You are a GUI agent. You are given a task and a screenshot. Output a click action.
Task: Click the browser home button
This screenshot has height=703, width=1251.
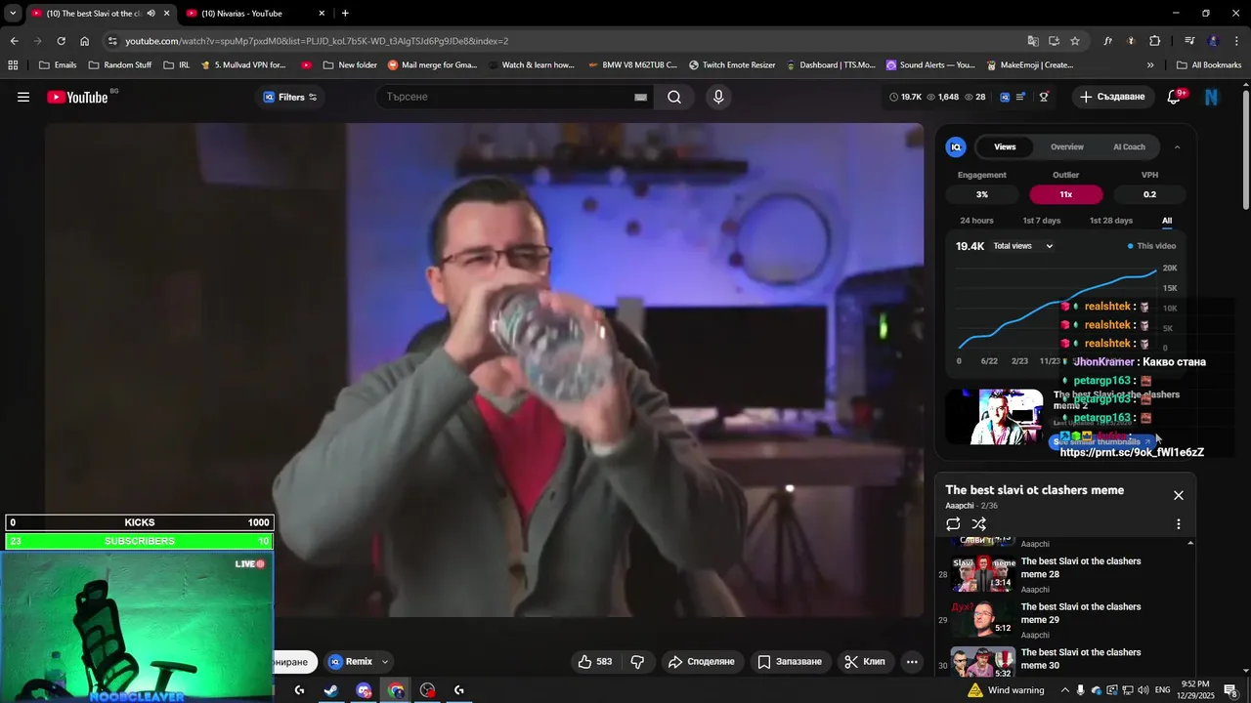84,41
